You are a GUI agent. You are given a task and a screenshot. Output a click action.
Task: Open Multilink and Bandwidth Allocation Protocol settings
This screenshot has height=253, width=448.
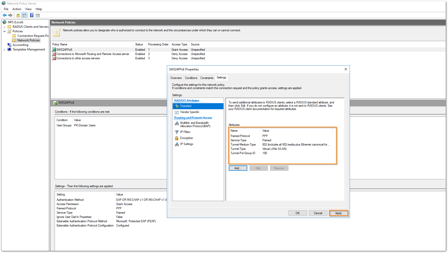point(195,124)
